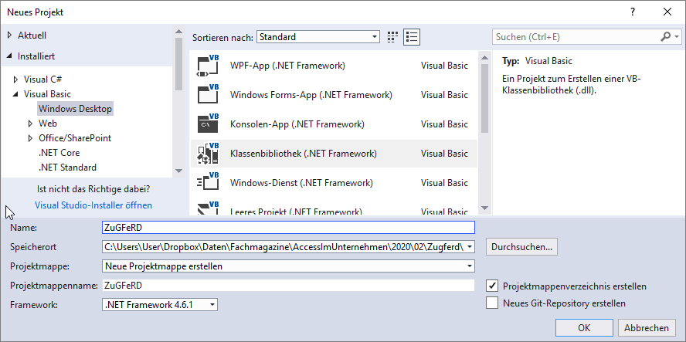686x342 pixels.
Task: Open Visual Studio-Installer öffnen link
Action: coord(93,205)
